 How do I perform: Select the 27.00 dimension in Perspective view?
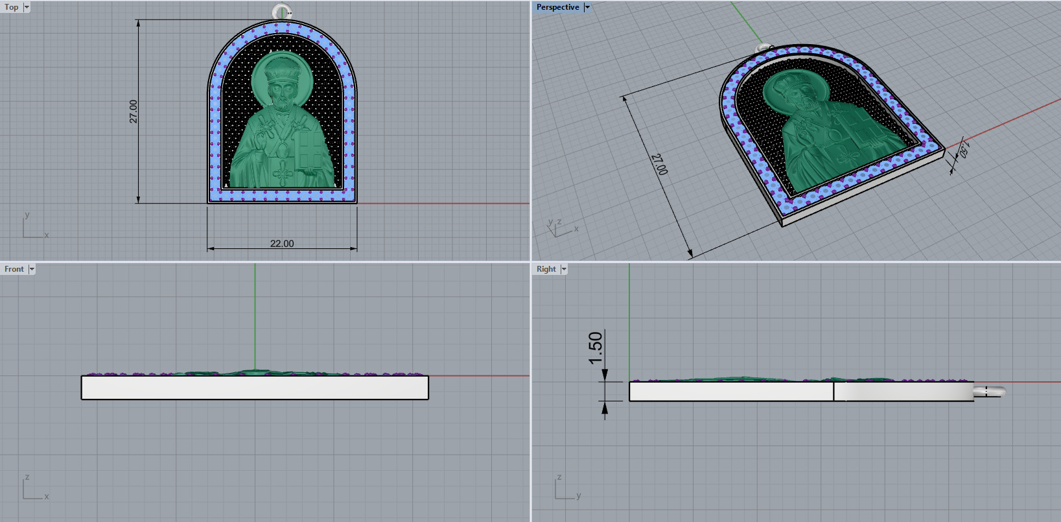[659, 165]
